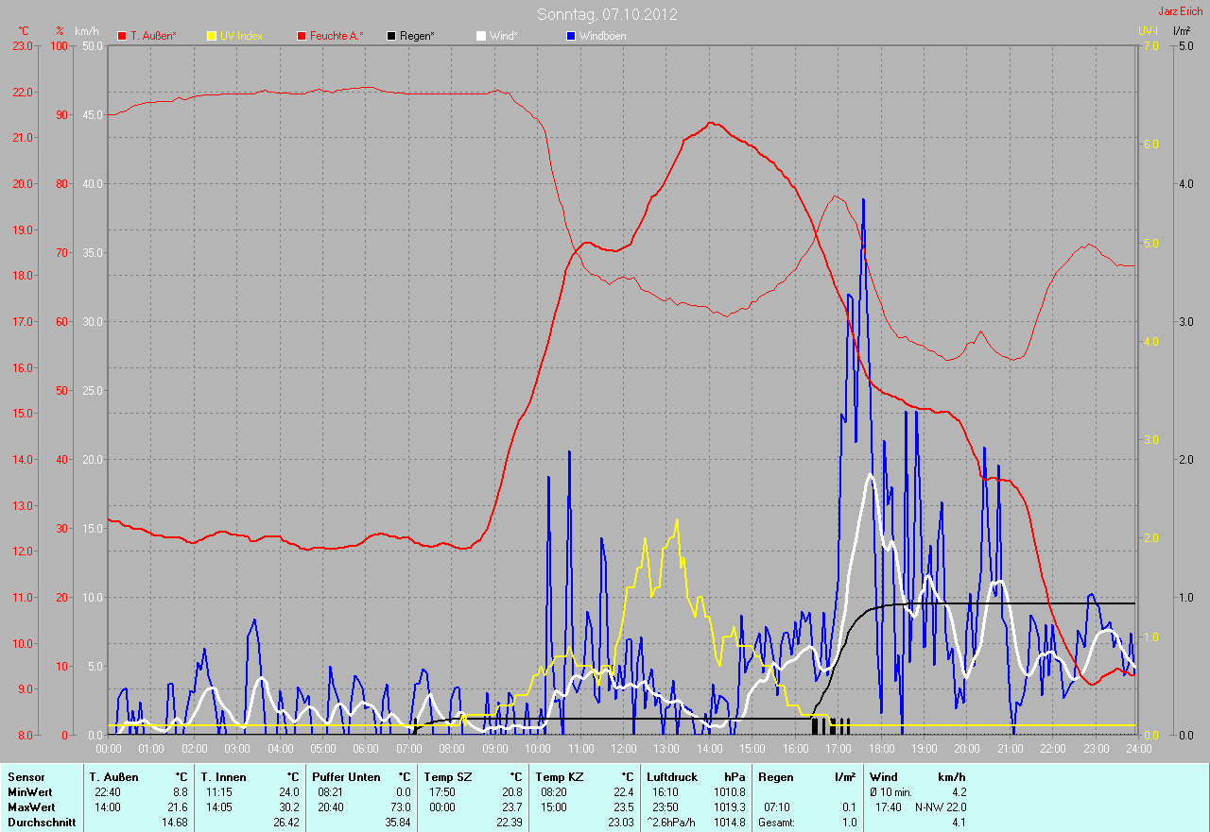This screenshot has width=1210, height=832.
Task: Select the "Wind*" legend label
Action: [503, 36]
